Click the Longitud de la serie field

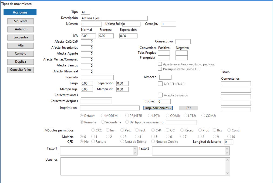point(229,142)
